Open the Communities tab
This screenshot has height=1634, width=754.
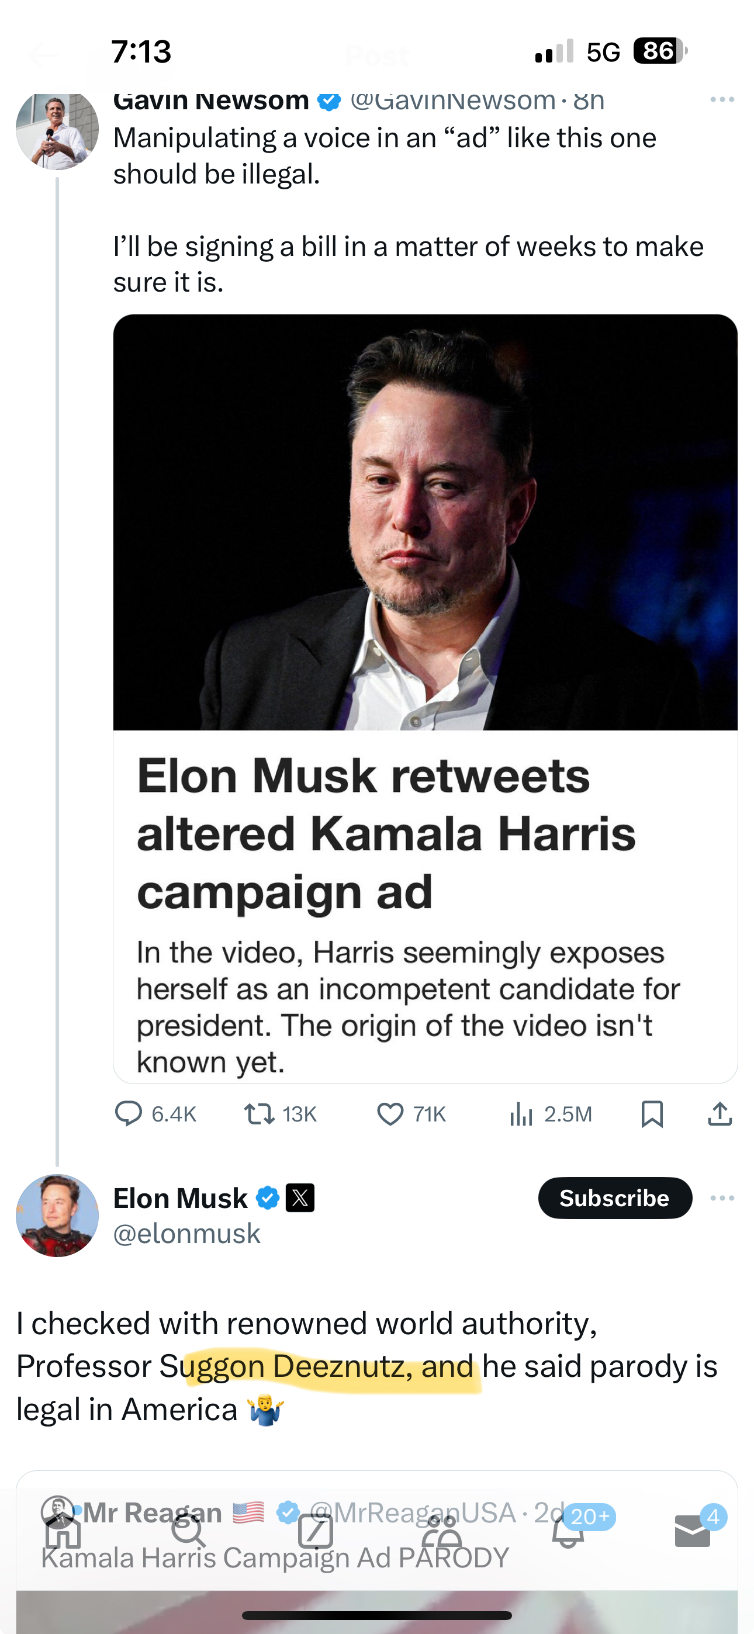click(x=442, y=1532)
